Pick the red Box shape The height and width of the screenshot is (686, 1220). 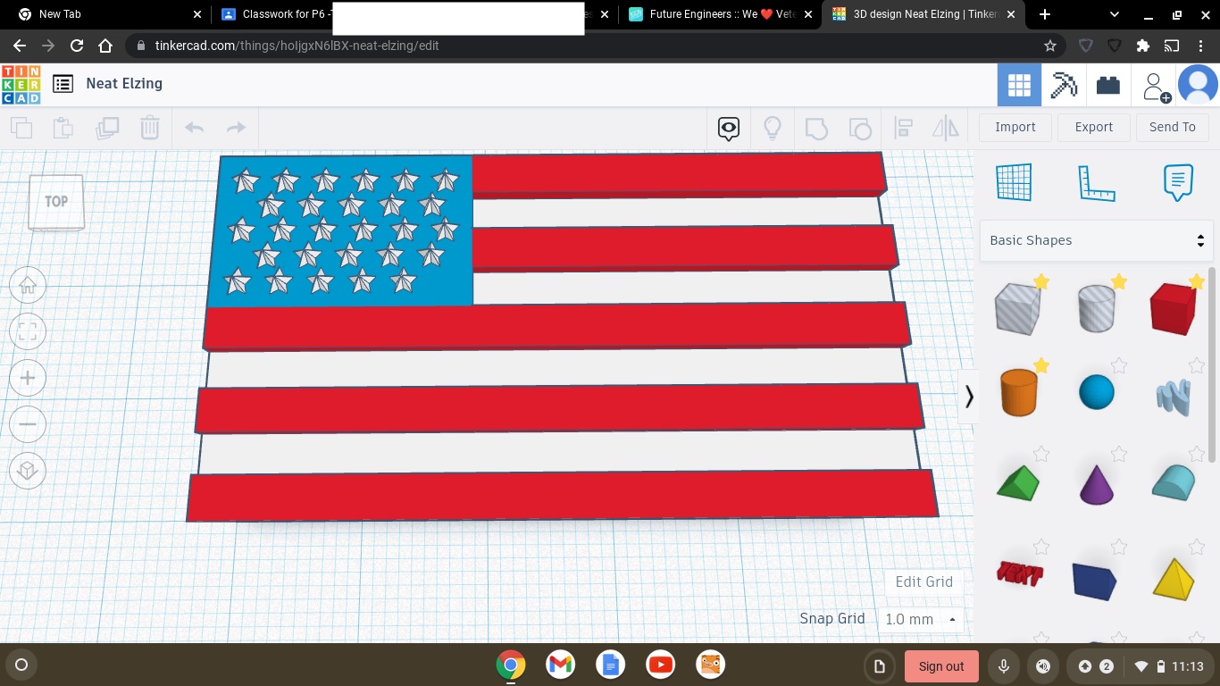pyautogui.click(x=1173, y=309)
